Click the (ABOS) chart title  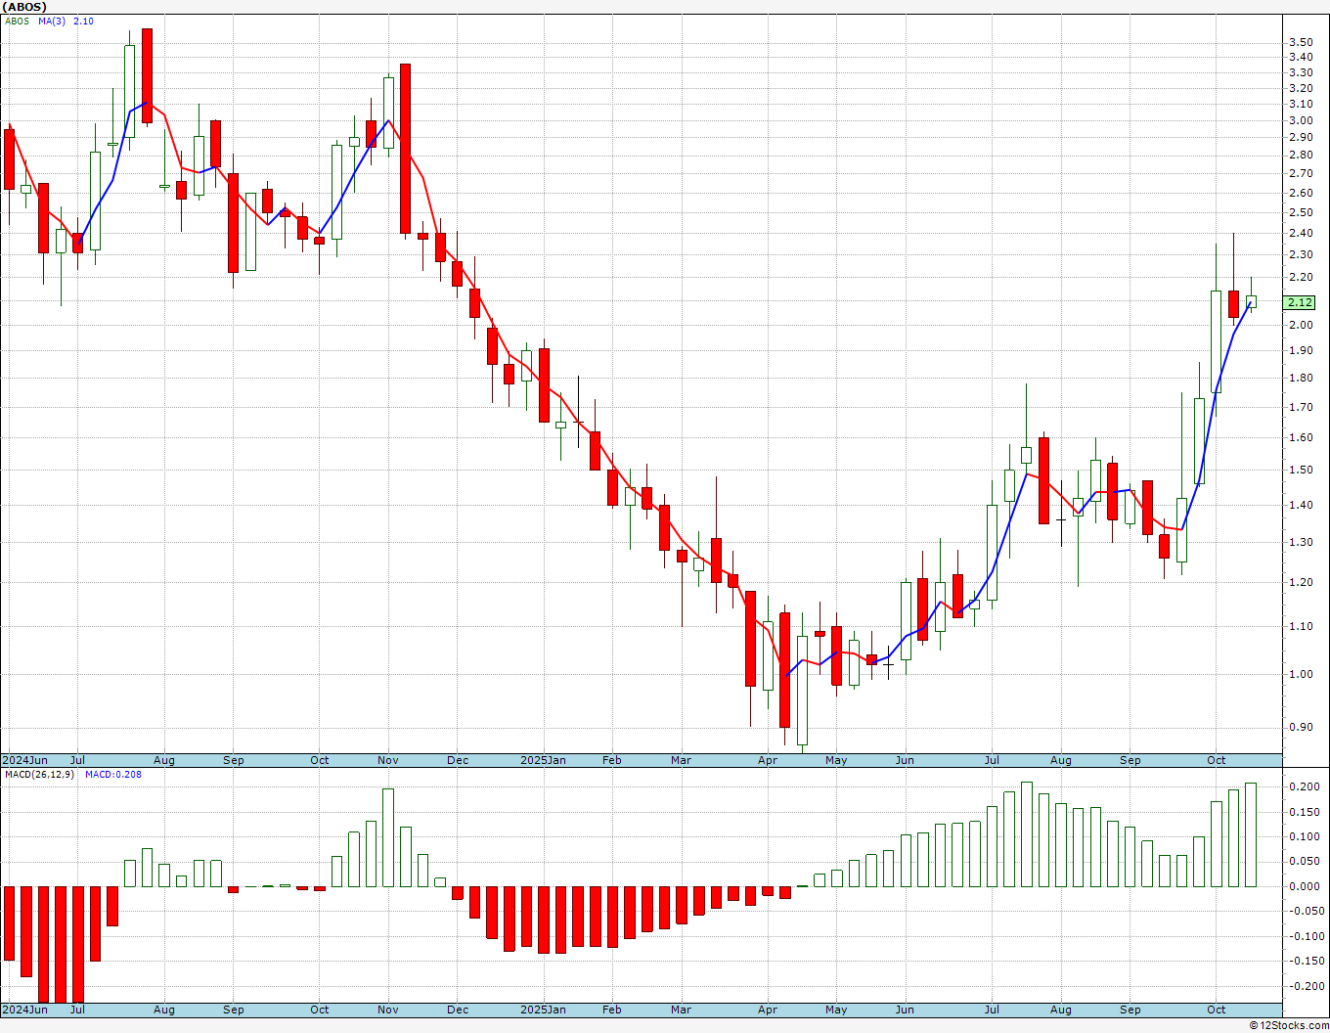click(23, 7)
